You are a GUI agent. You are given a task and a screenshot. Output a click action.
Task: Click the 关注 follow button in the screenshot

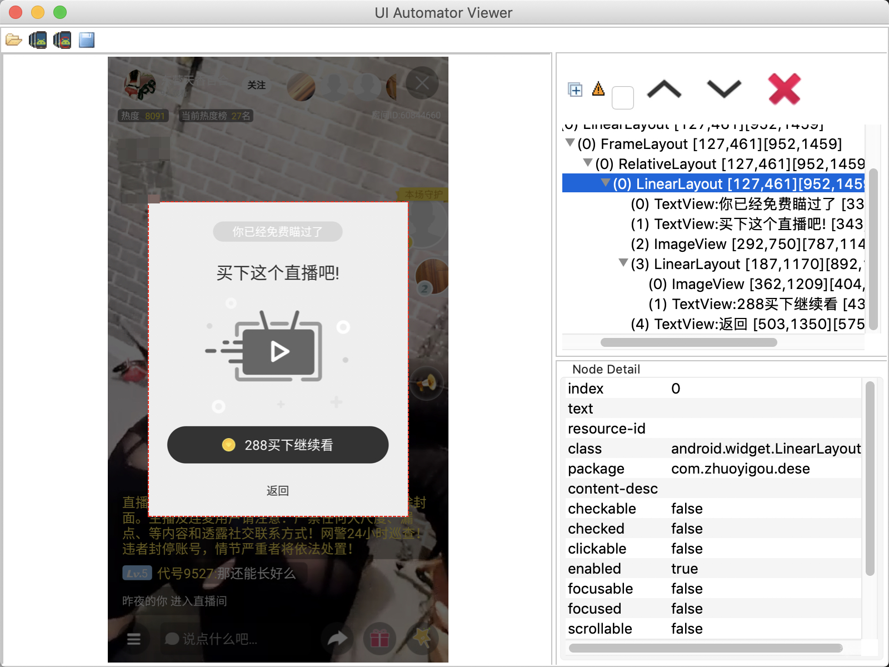point(257,85)
